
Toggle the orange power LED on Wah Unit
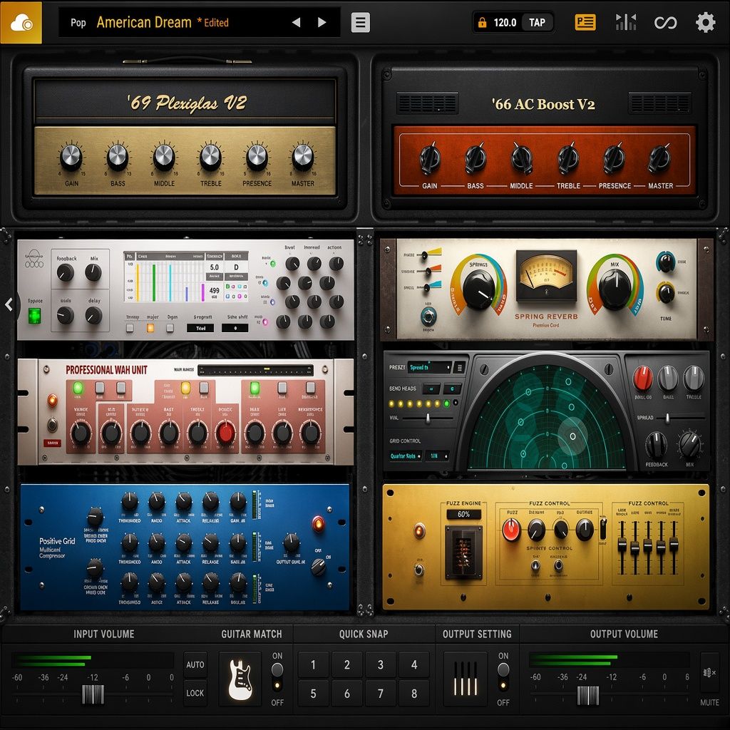coord(52,400)
